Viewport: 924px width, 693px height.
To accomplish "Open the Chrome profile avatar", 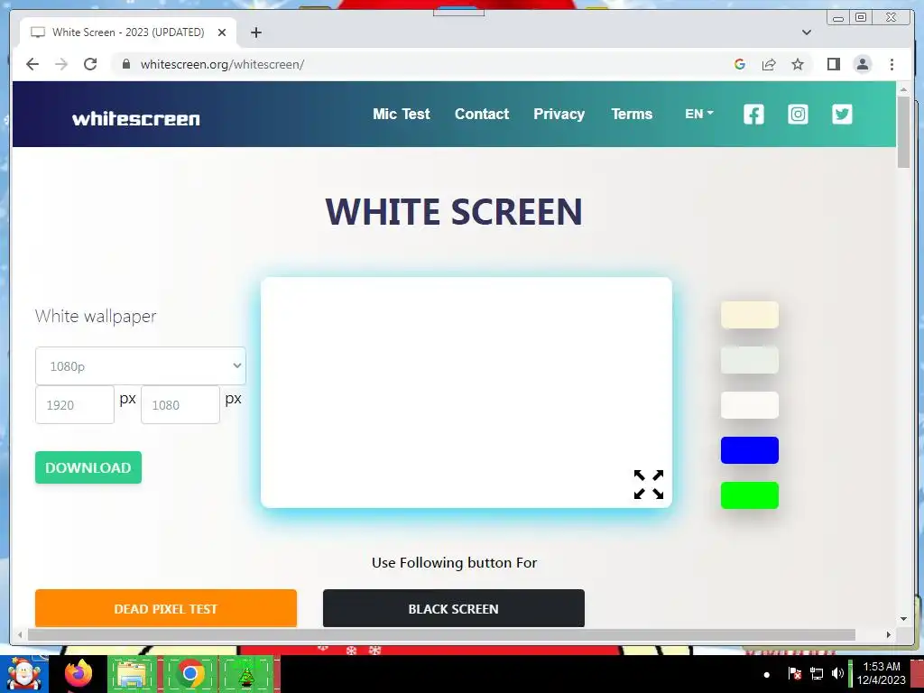I will pos(863,64).
